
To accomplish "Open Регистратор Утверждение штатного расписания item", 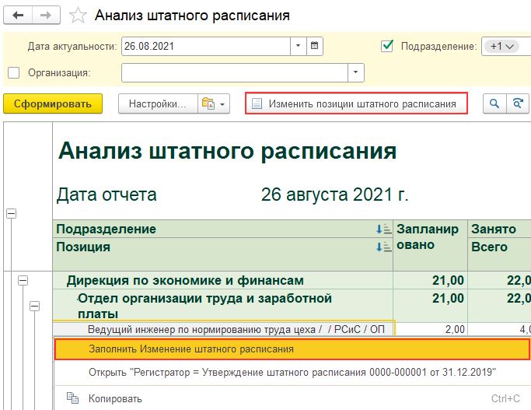I will [x=292, y=372].
